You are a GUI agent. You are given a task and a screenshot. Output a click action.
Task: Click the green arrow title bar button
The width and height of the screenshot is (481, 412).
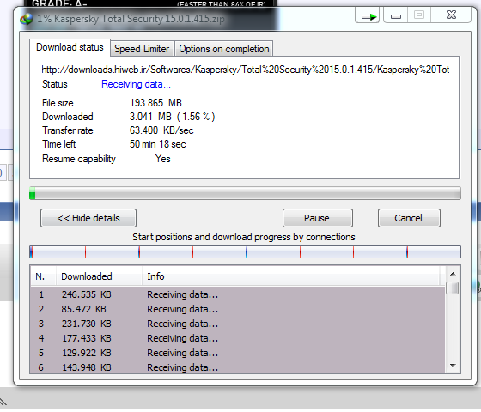point(368,15)
